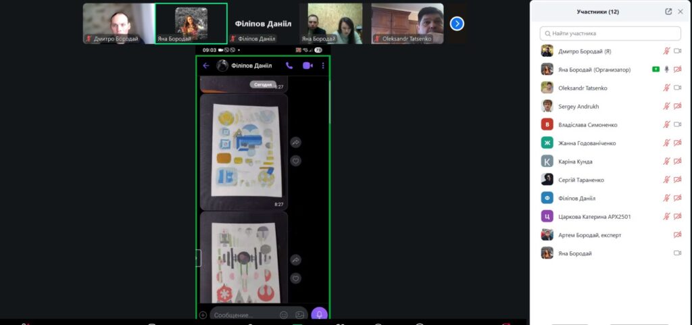
Task: Forward the first sticker-sheet photo
Action: pos(295,143)
